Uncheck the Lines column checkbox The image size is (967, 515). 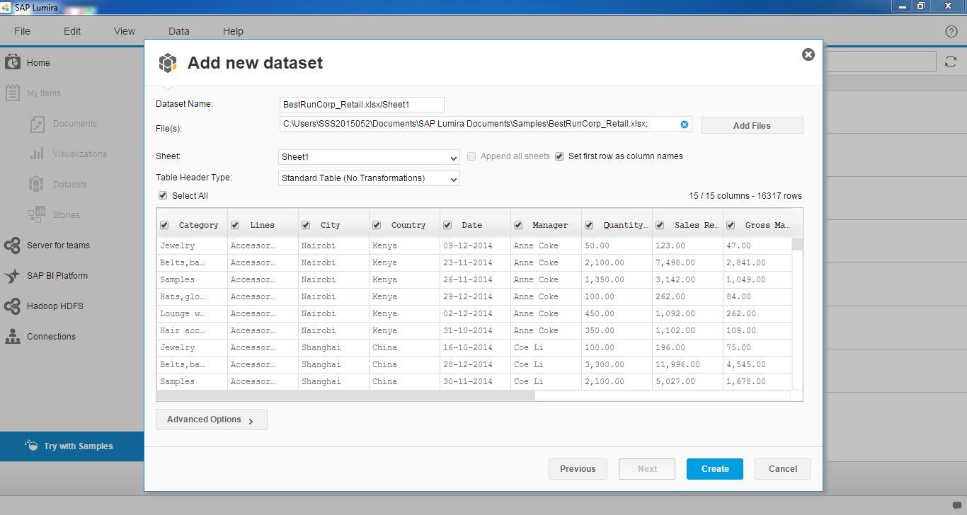pyautogui.click(x=235, y=225)
